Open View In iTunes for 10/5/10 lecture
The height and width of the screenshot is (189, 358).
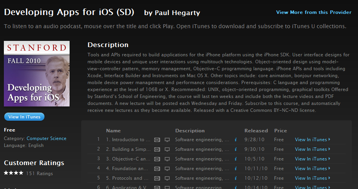[311, 159]
